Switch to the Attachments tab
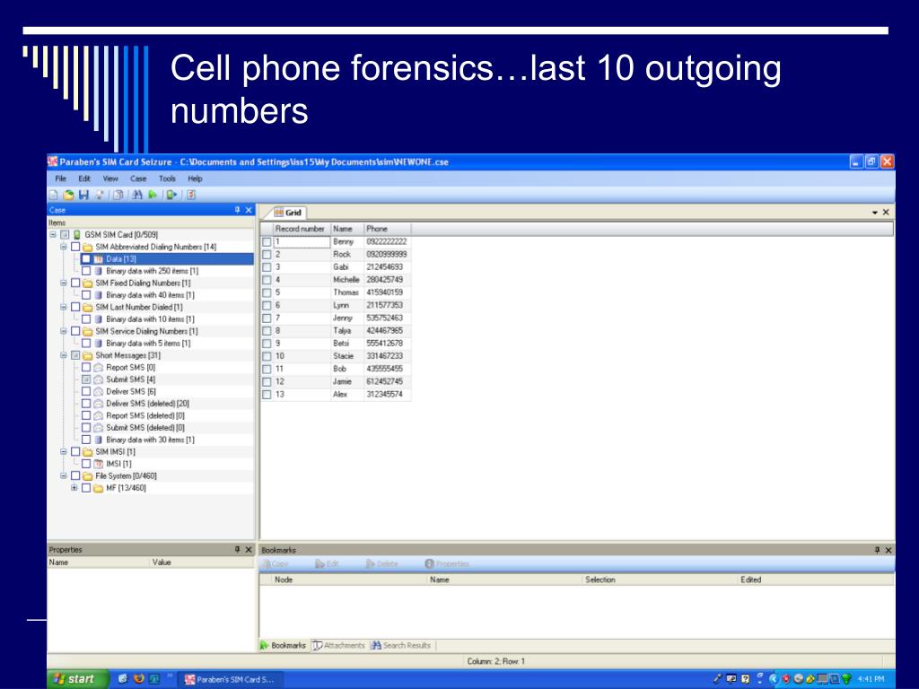Screen dimensions: 919x689 [338, 646]
